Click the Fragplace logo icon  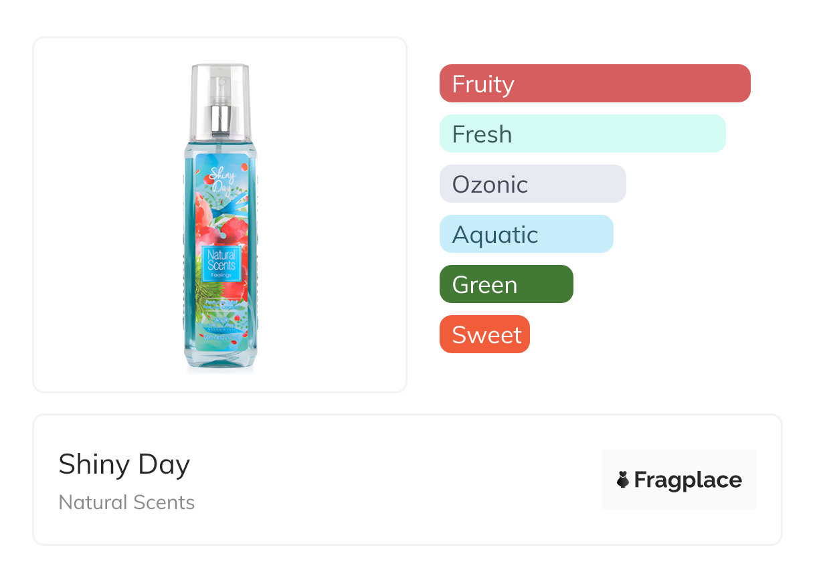(623, 480)
